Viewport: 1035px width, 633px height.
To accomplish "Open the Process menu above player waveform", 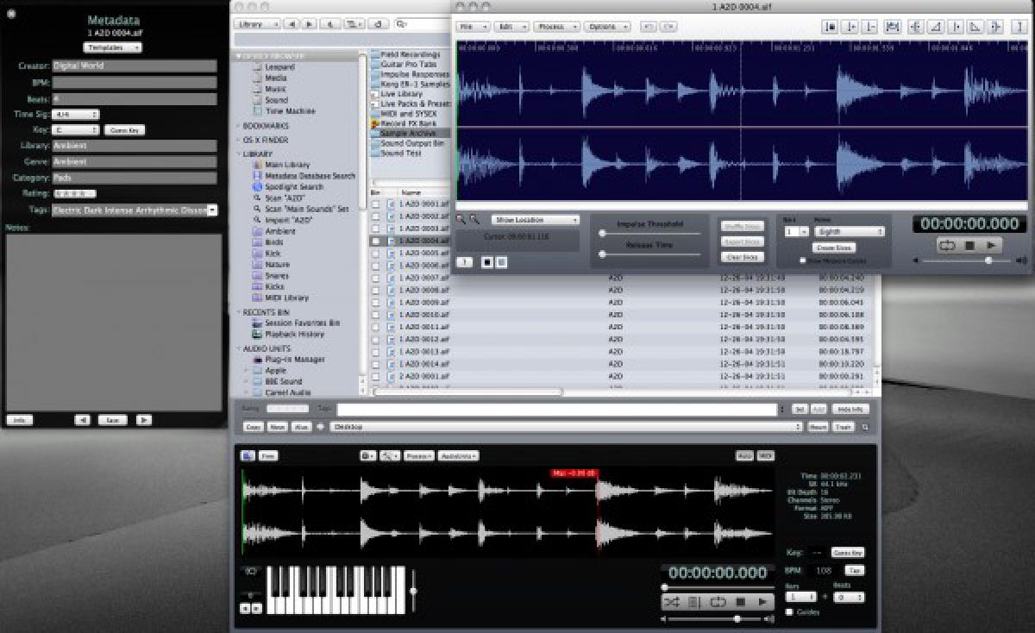I will coord(419,455).
